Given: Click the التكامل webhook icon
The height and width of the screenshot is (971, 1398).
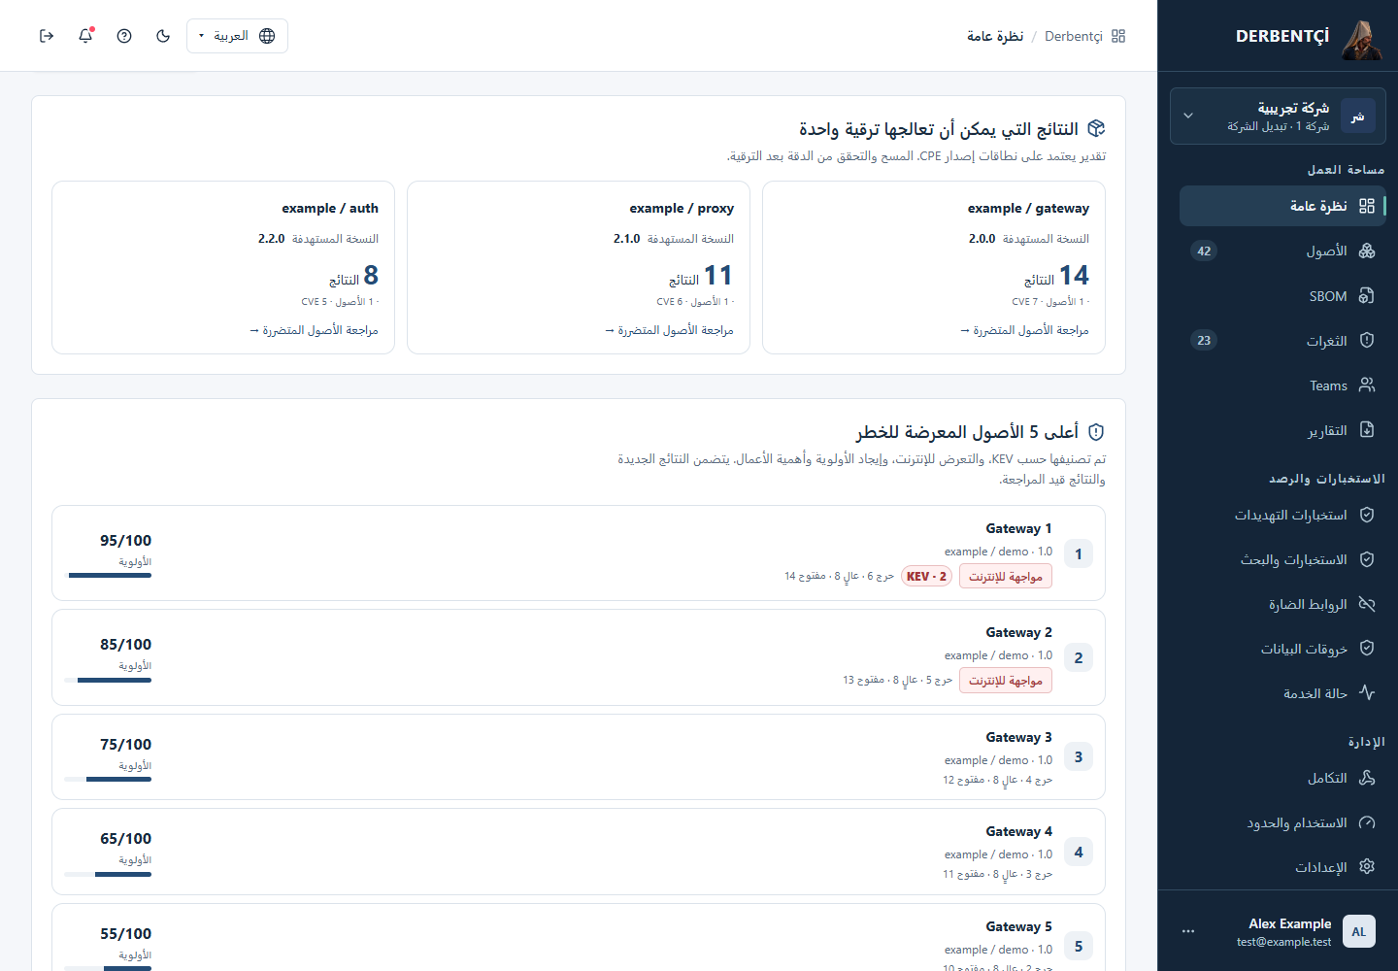Looking at the screenshot, I should coord(1367,778).
